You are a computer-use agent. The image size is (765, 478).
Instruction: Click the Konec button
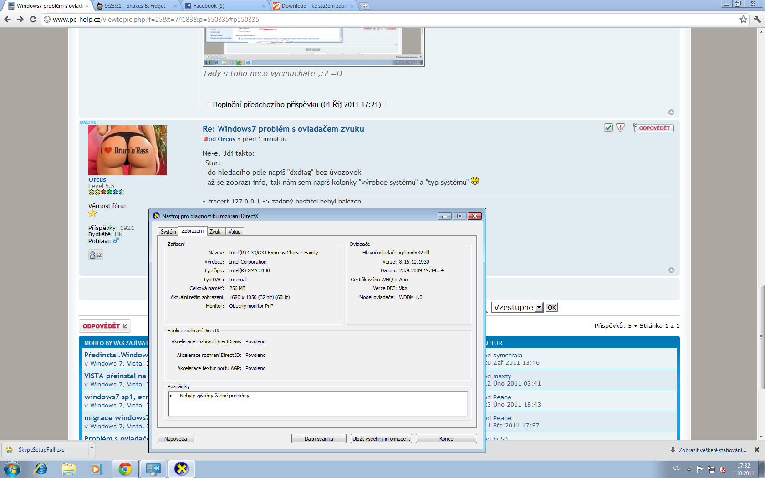point(446,439)
